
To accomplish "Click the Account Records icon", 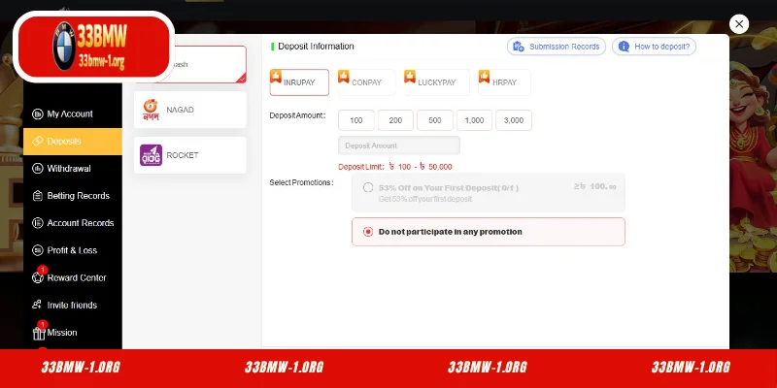I will click(x=38, y=223).
